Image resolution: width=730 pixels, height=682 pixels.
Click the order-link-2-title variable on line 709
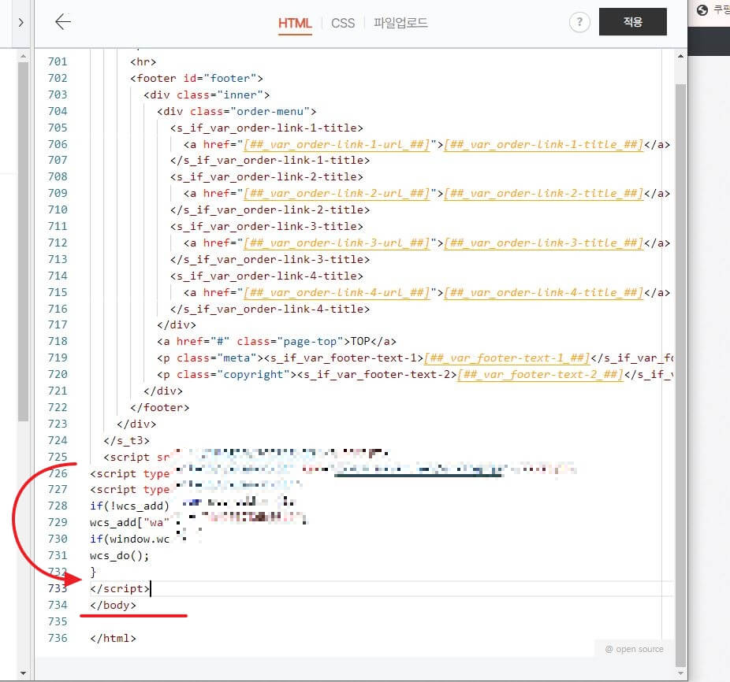[x=543, y=194]
